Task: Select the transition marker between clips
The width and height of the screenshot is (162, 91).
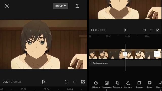Action: tap(125, 54)
